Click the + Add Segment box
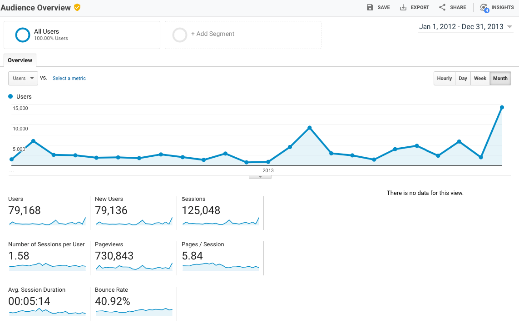519x324 pixels. coord(243,35)
